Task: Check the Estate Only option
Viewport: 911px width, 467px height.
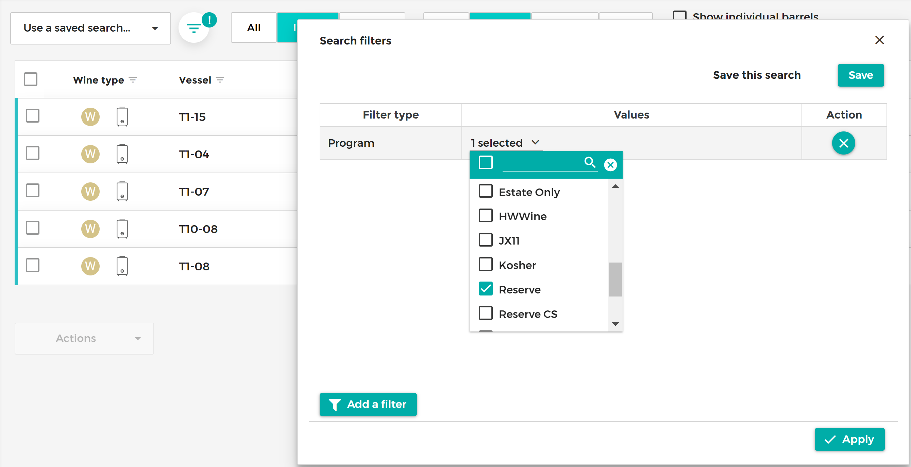Action: click(486, 191)
